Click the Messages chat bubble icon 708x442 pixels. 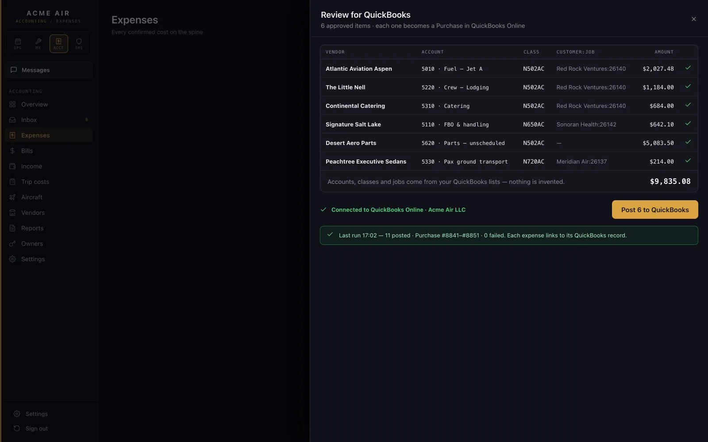(14, 70)
